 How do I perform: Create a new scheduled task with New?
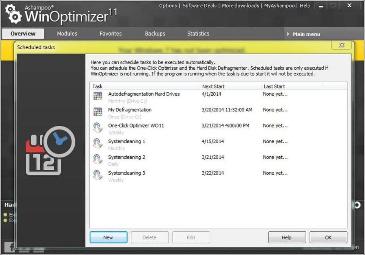(x=108, y=237)
